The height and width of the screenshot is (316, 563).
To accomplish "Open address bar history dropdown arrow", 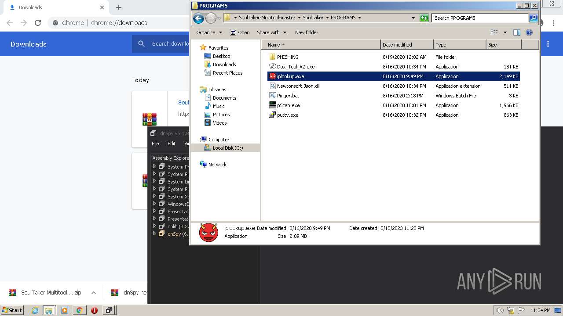I will coord(413,18).
